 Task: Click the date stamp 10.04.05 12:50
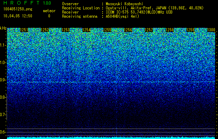18,16
